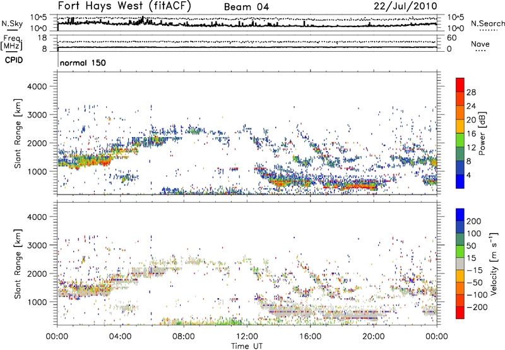The width and height of the screenshot is (505, 350).
Task: Click the '20:00' time tick label
Action: point(373,337)
